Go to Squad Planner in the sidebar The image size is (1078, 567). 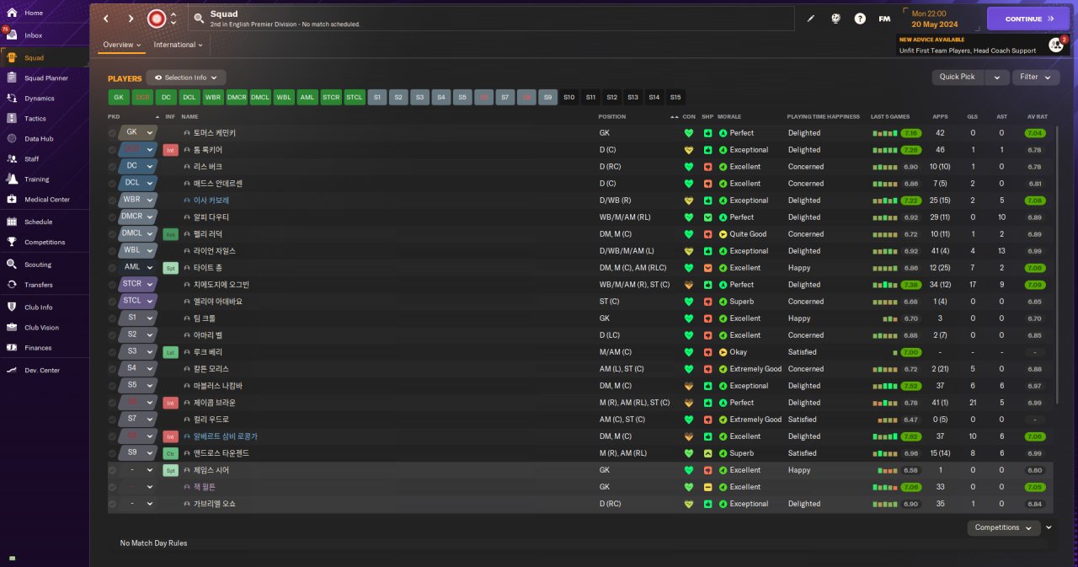(x=45, y=78)
